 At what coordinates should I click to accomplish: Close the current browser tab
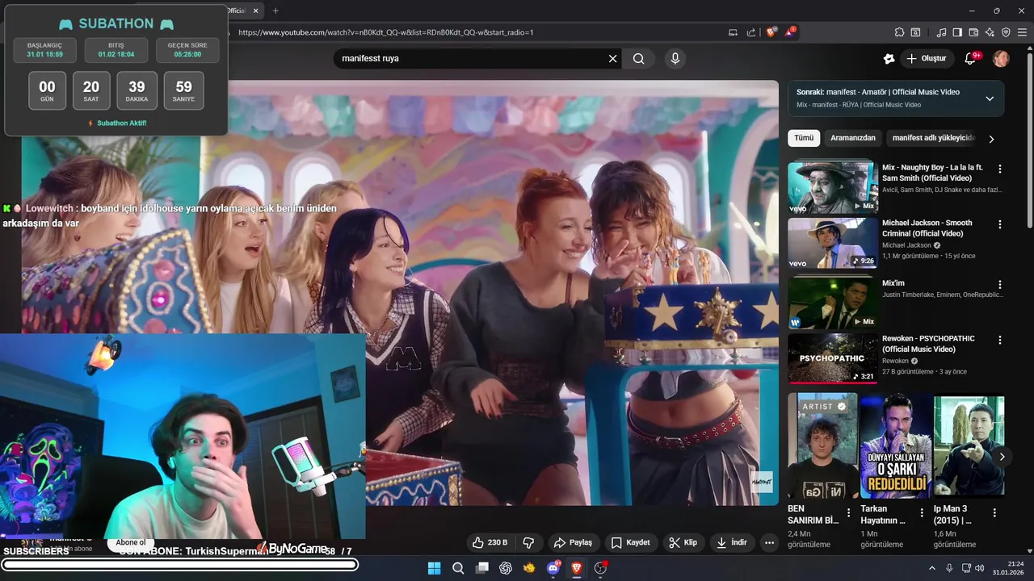tap(256, 10)
